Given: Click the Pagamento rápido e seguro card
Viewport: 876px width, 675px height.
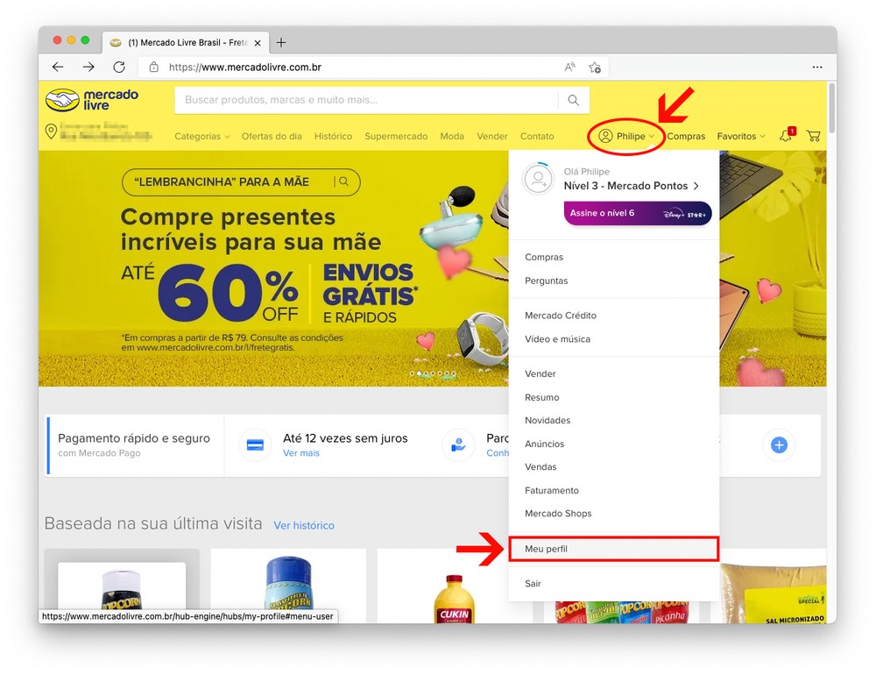Looking at the screenshot, I should click(x=134, y=444).
